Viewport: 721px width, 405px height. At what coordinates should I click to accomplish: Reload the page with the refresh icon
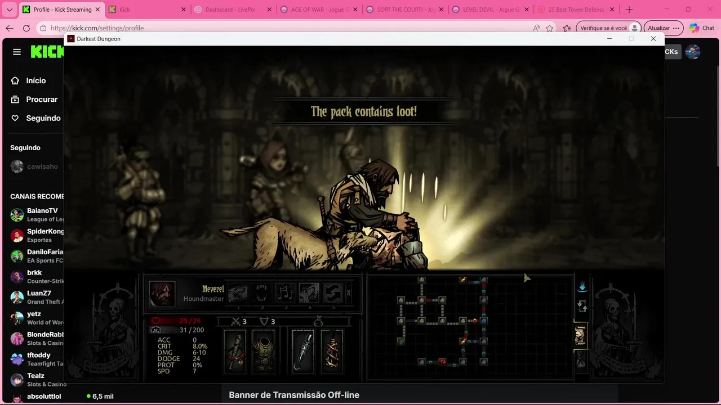pyautogui.click(x=26, y=28)
